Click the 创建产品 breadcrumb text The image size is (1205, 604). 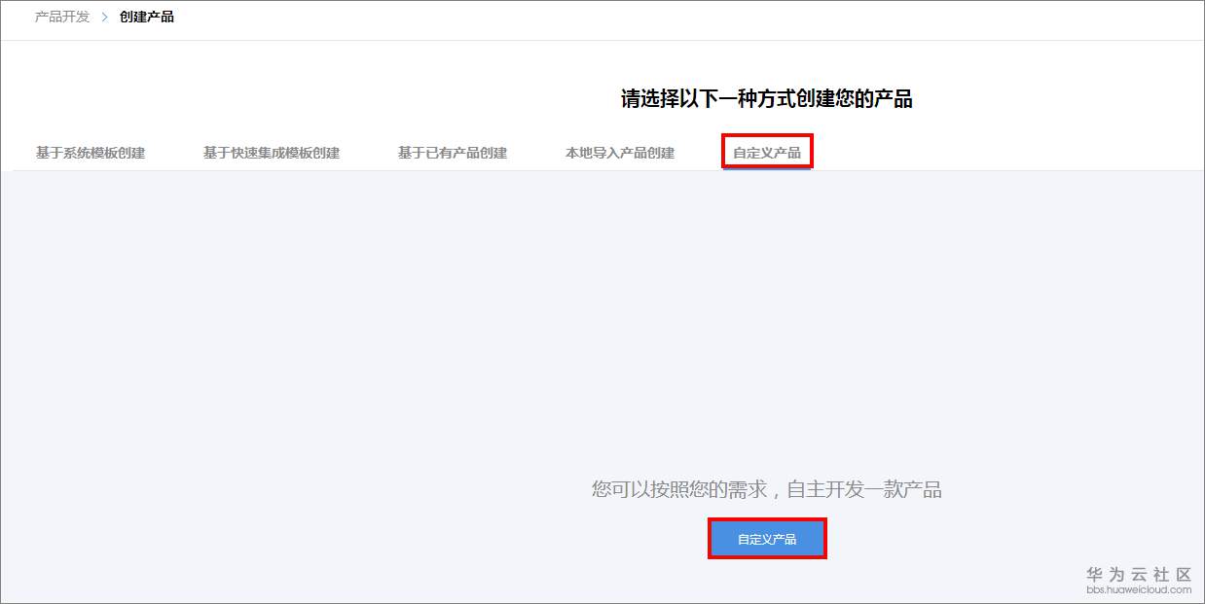coord(147,18)
